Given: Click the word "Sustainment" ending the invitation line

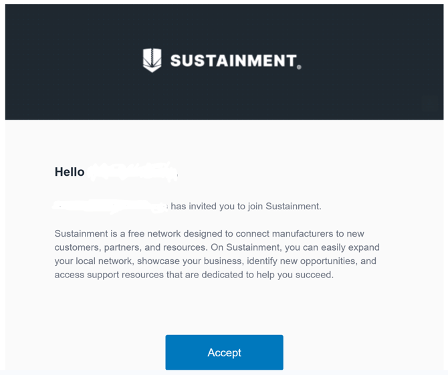Looking at the screenshot, I should [x=293, y=207].
